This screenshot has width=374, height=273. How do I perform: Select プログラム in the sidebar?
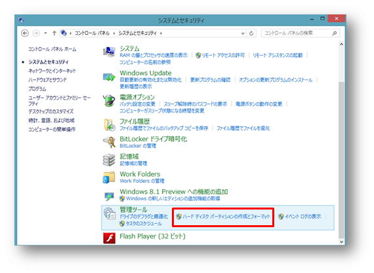point(37,88)
